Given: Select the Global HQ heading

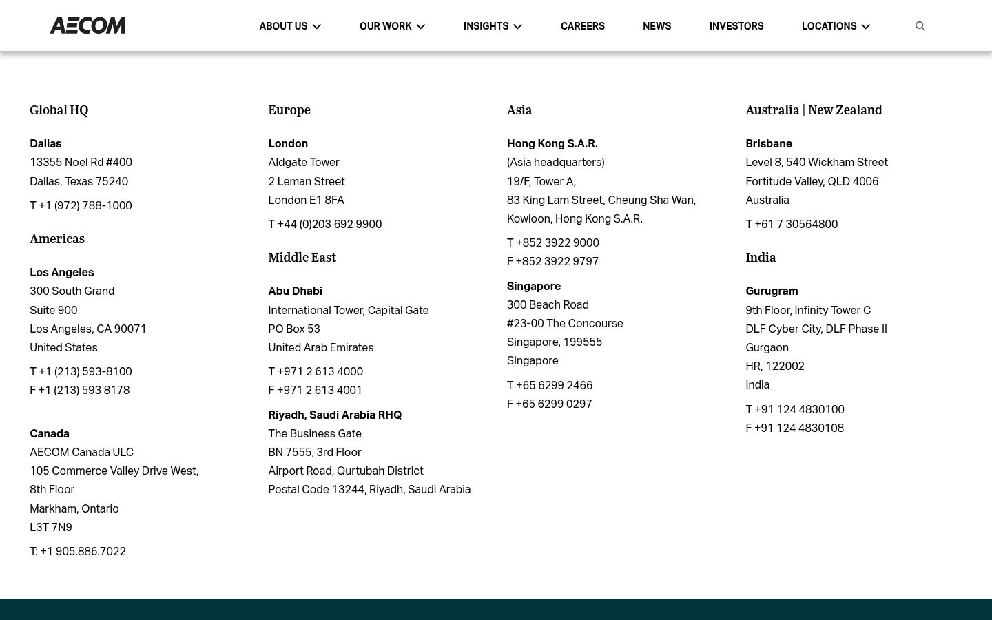Looking at the screenshot, I should tap(59, 110).
